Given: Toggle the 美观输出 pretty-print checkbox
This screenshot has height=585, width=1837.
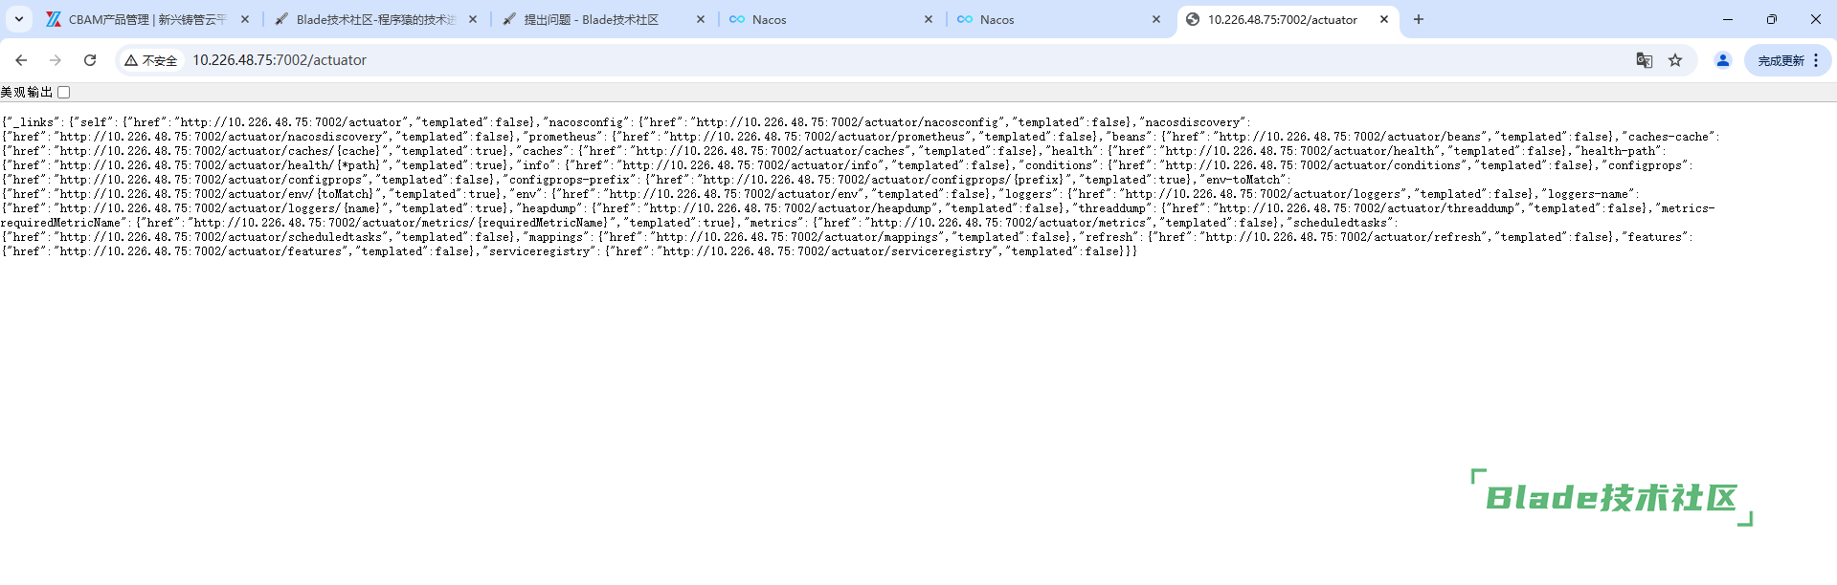Looking at the screenshot, I should pos(64,93).
